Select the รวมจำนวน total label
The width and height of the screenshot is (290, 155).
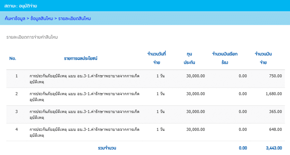click(x=107, y=148)
